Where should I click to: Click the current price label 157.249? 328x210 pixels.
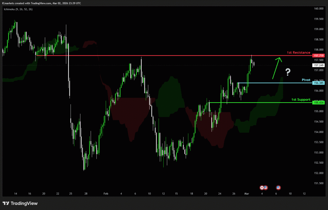tap(318, 65)
